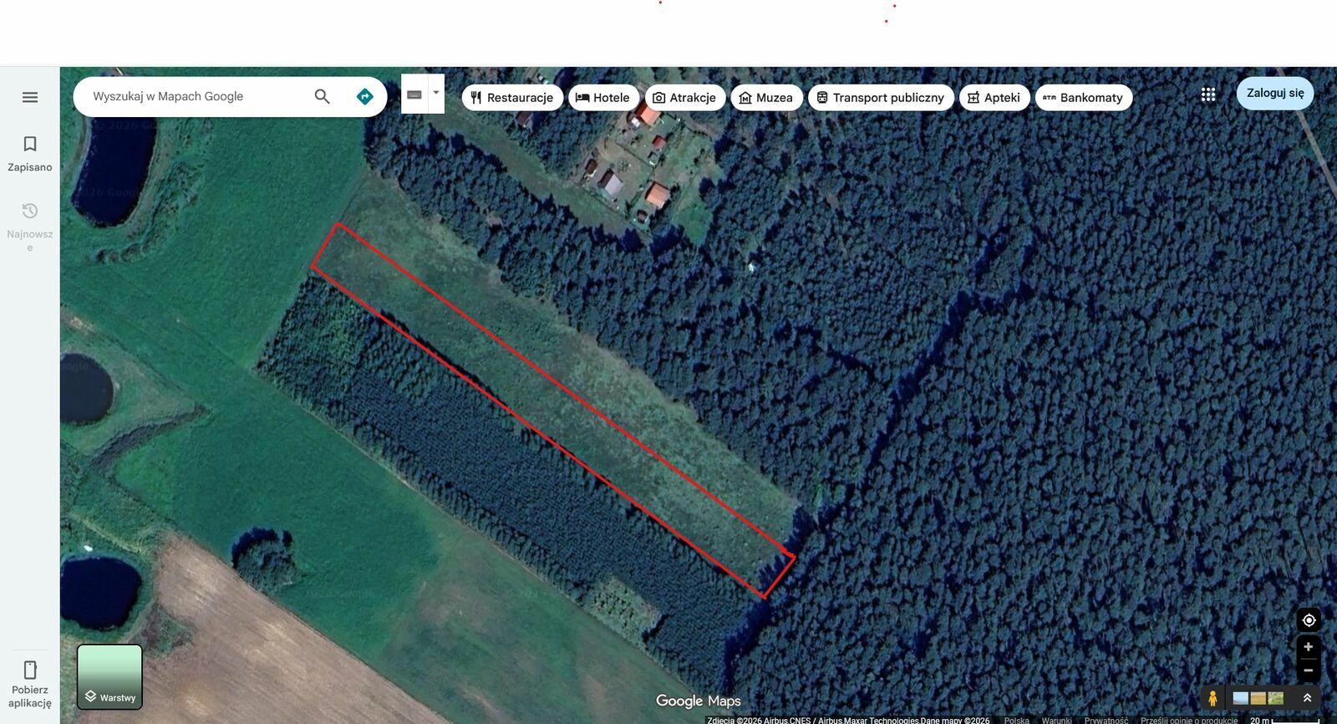The height and width of the screenshot is (724, 1337).
Task: Zoom in with the plus button
Action: [x=1309, y=646]
